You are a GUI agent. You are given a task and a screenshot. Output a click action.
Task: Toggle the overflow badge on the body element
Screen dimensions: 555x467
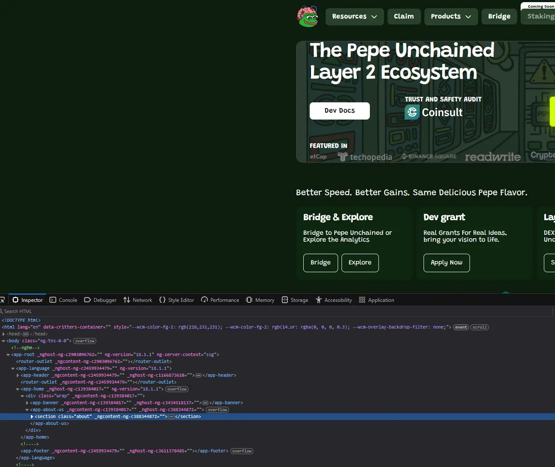click(85, 341)
